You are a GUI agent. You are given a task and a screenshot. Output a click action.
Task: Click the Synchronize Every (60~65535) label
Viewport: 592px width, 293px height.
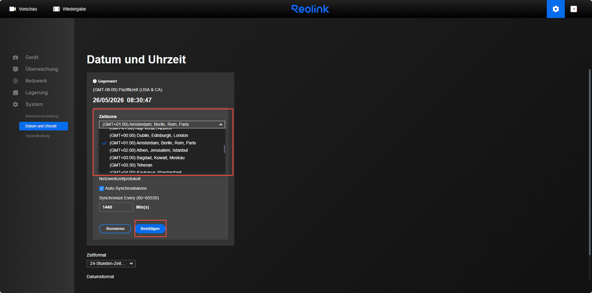129,198
